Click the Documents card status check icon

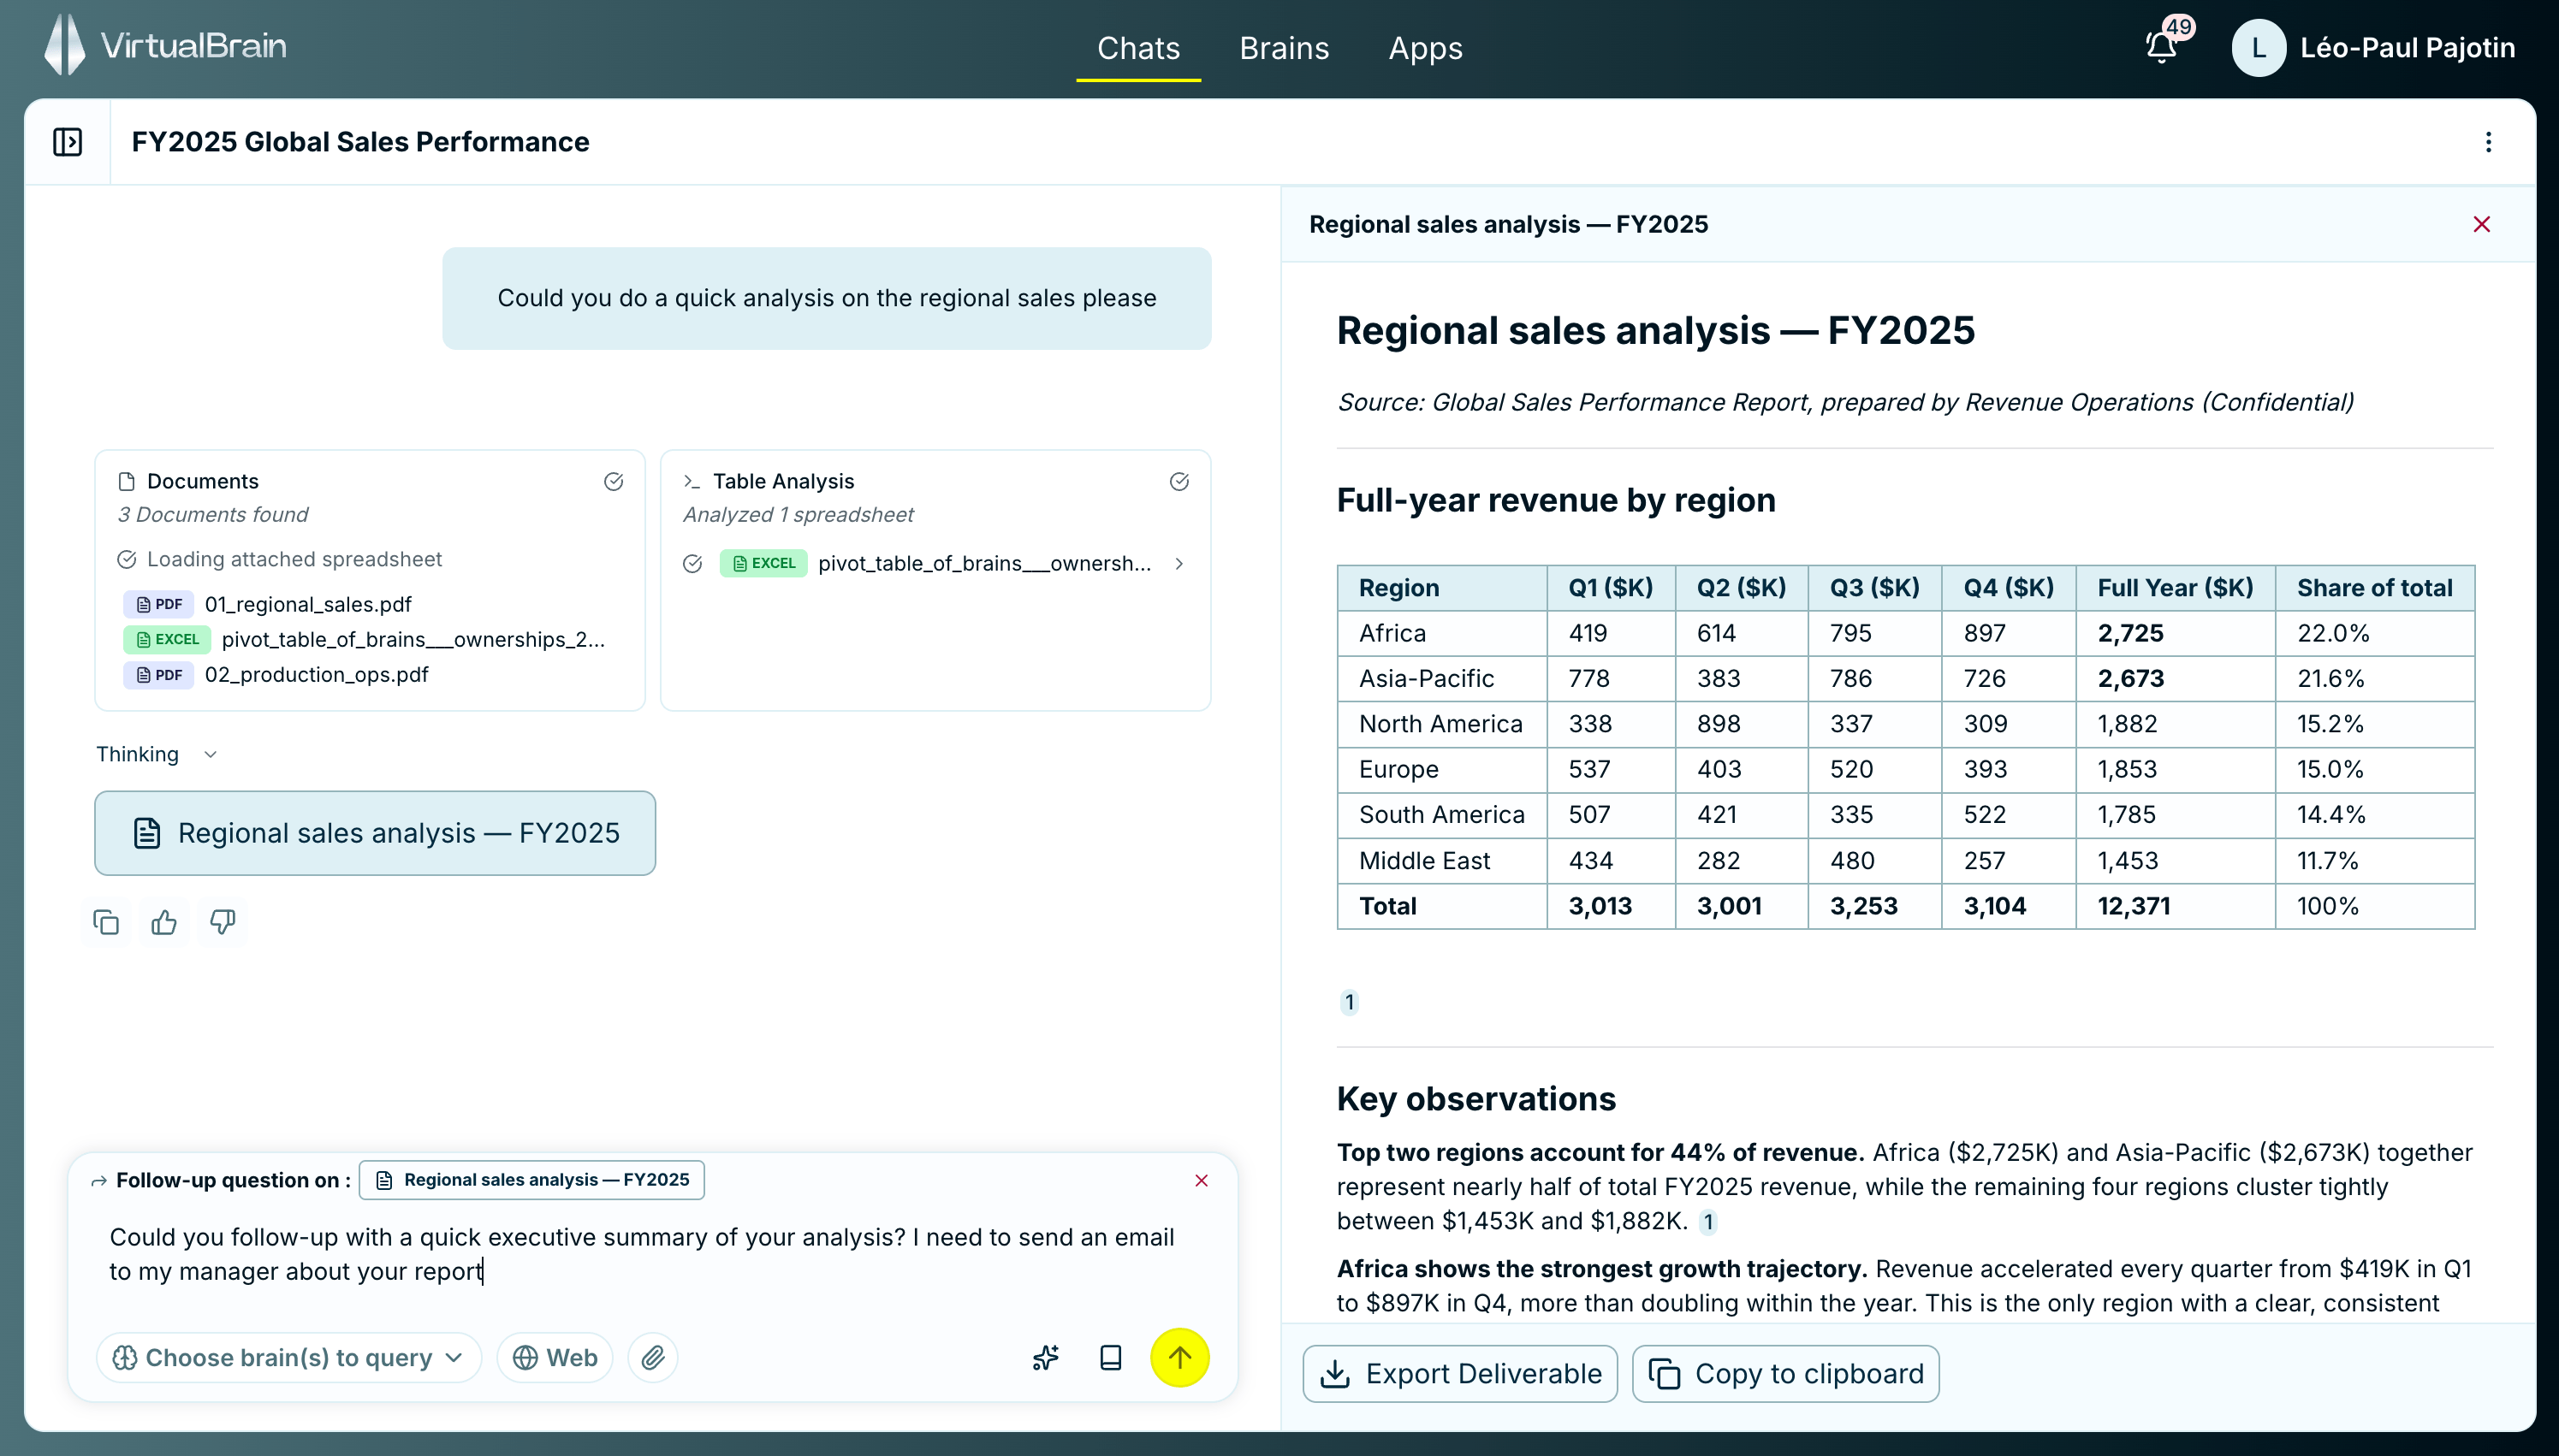coord(614,482)
